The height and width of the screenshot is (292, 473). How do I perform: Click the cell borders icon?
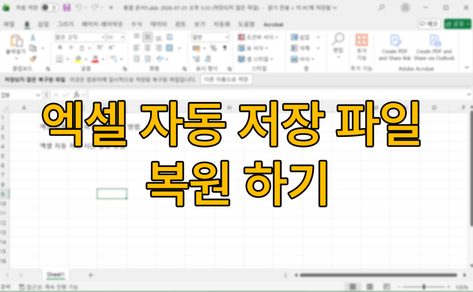(x=60, y=59)
